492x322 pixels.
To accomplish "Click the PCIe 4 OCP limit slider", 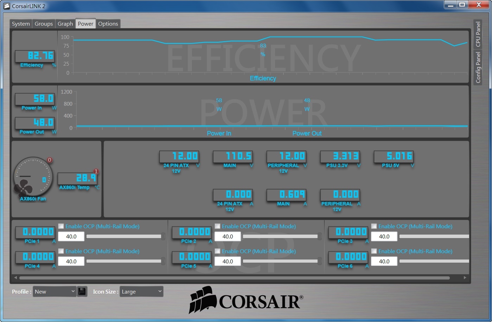I will (x=126, y=261).
